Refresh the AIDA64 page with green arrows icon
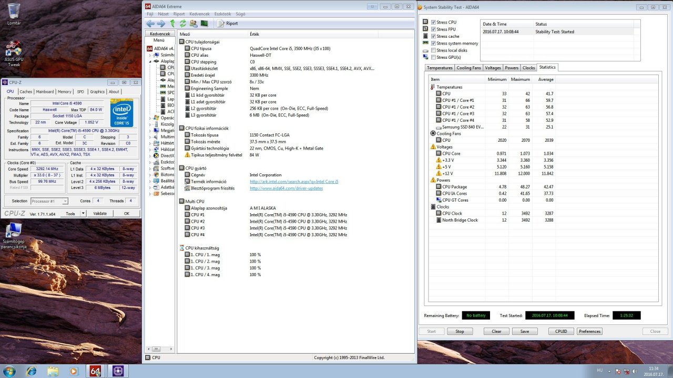 183,24
